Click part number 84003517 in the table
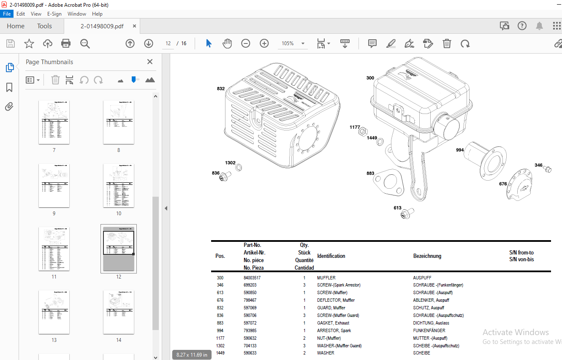Image resolution: width=562 pixels, height=360 pixels. click(252, 278)
